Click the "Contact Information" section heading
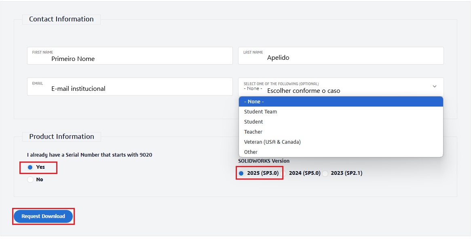Image resolution: width=471 pixels, height=239 pixels. pyautogui.click(x=61, y=19)
